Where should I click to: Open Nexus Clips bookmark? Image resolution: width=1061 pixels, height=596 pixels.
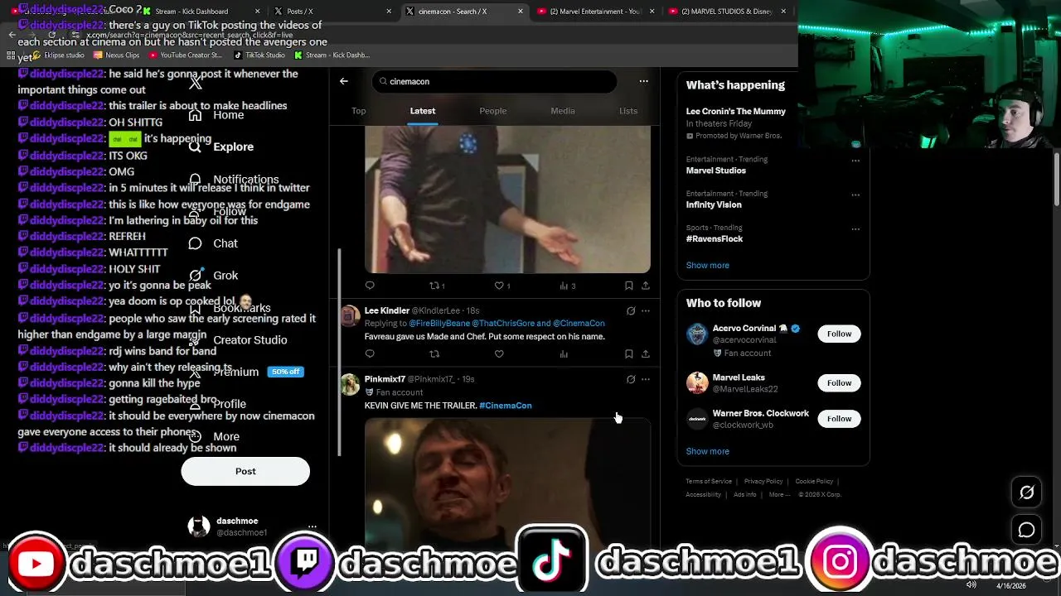tap(116, 55)
